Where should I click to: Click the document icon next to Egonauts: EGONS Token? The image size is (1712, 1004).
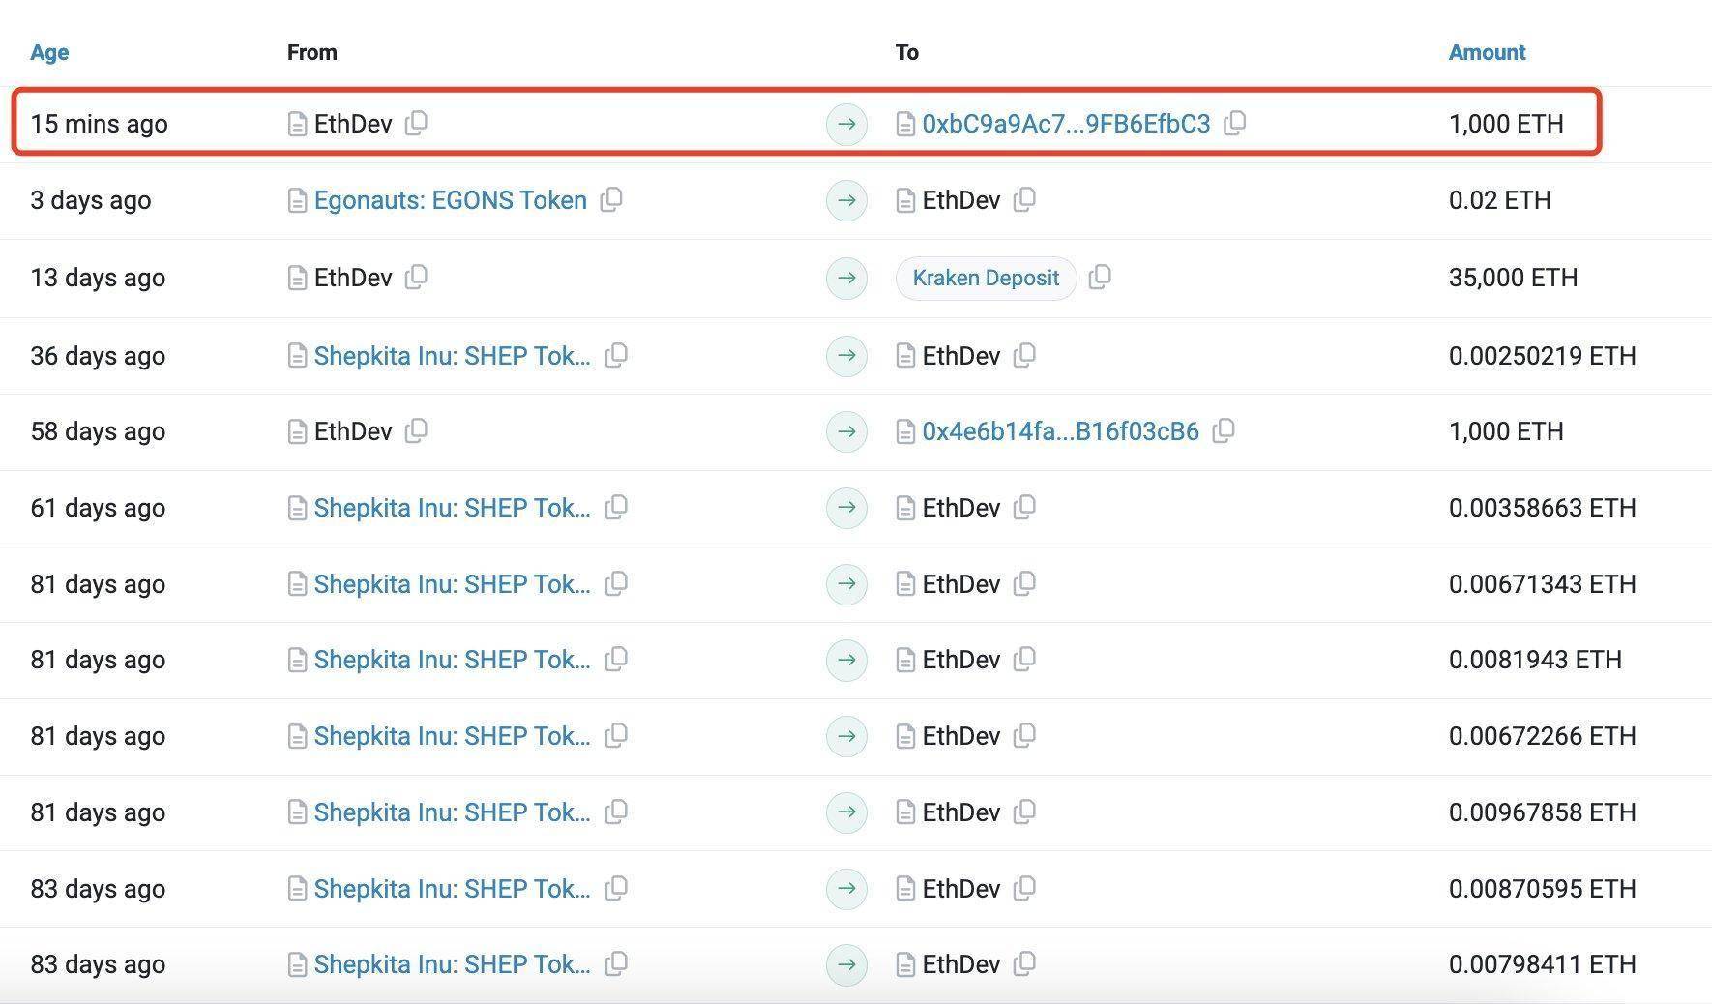296,200
